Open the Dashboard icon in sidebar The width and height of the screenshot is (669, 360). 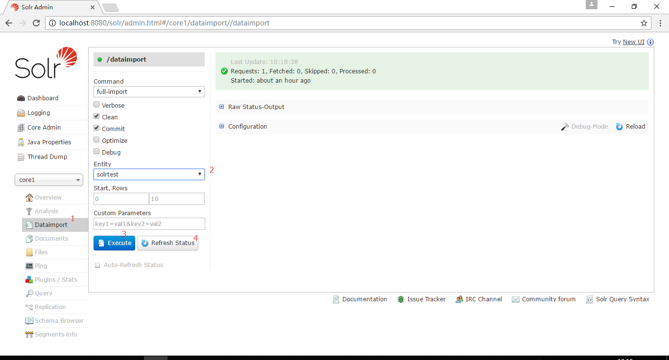point(21,98)
